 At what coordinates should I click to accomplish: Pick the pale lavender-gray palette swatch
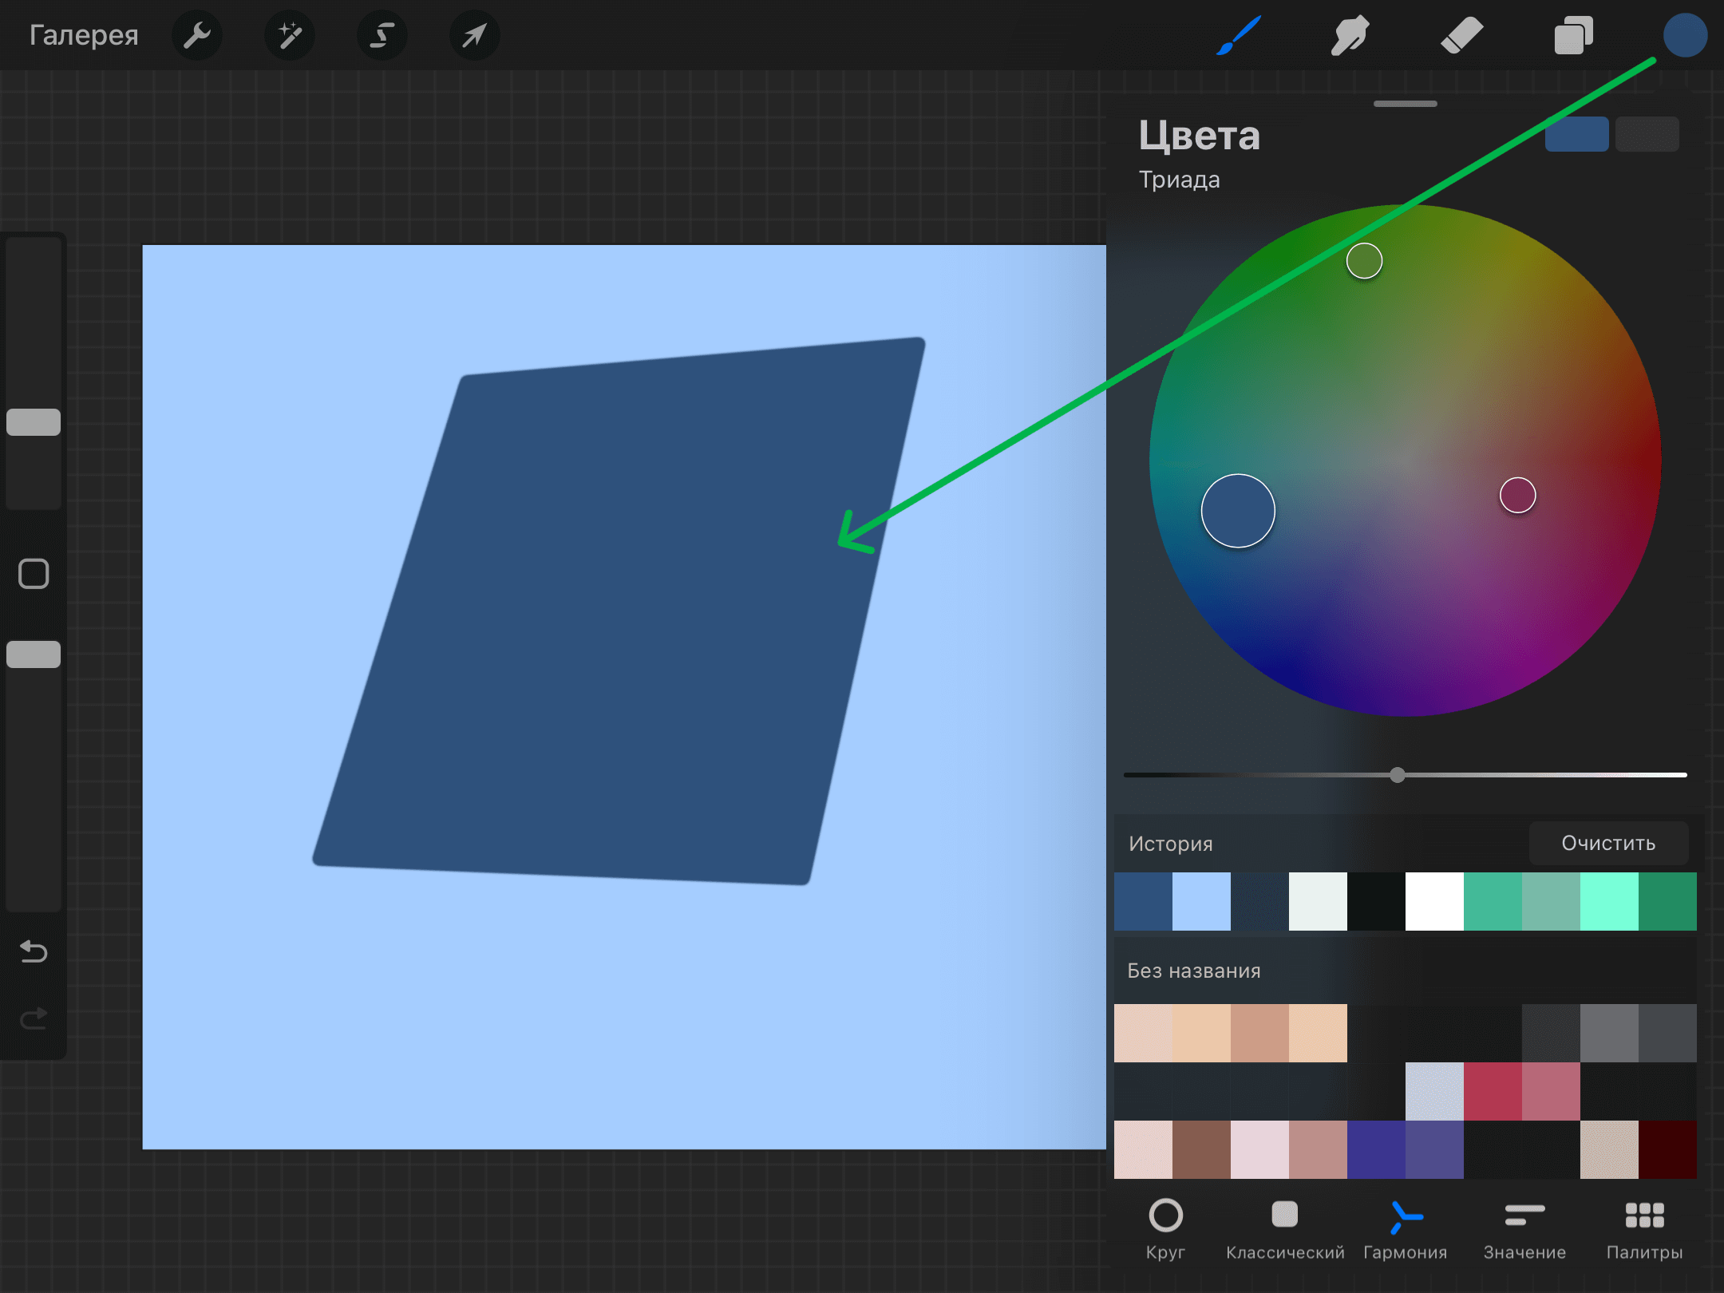[x=1434, y=1091]
